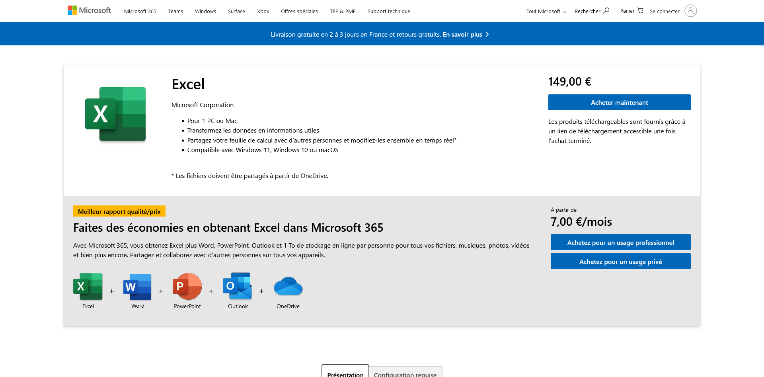764x377 pixels.
Task: Click the OneDrive sharing footnote text
Action: [250, 176]
